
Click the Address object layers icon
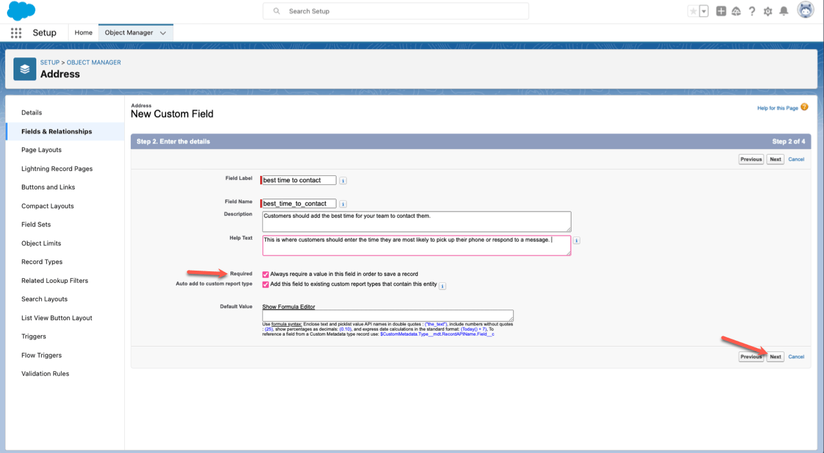coord(25,69)
